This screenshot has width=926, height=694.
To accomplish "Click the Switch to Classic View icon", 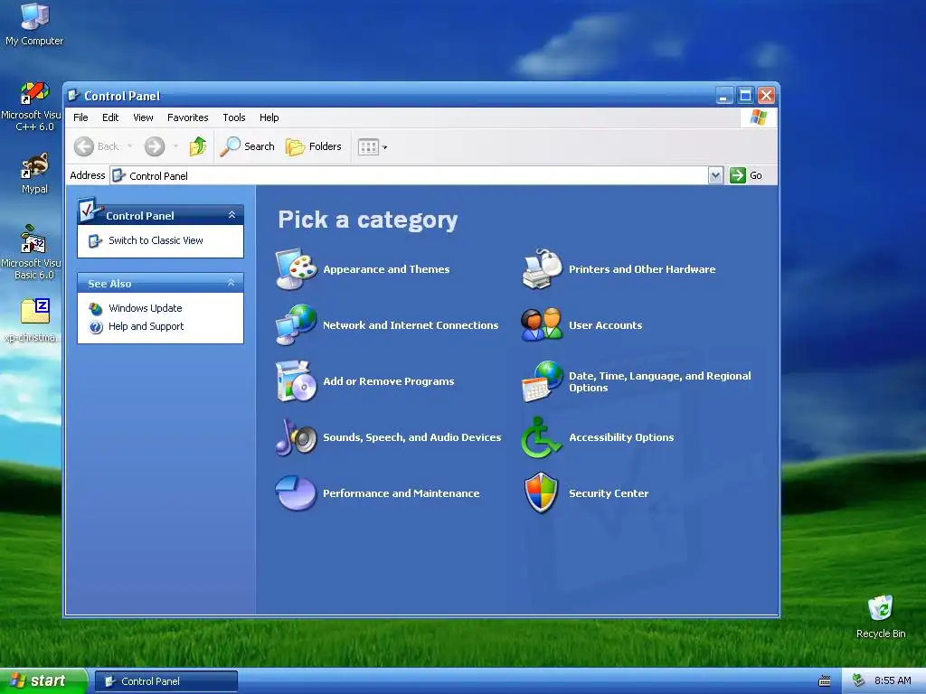I will (x=94, y=240).
